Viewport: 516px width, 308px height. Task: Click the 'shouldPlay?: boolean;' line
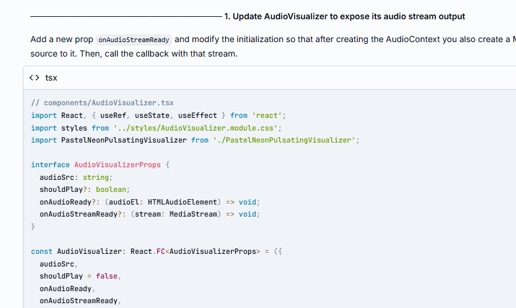pos(85,189)
